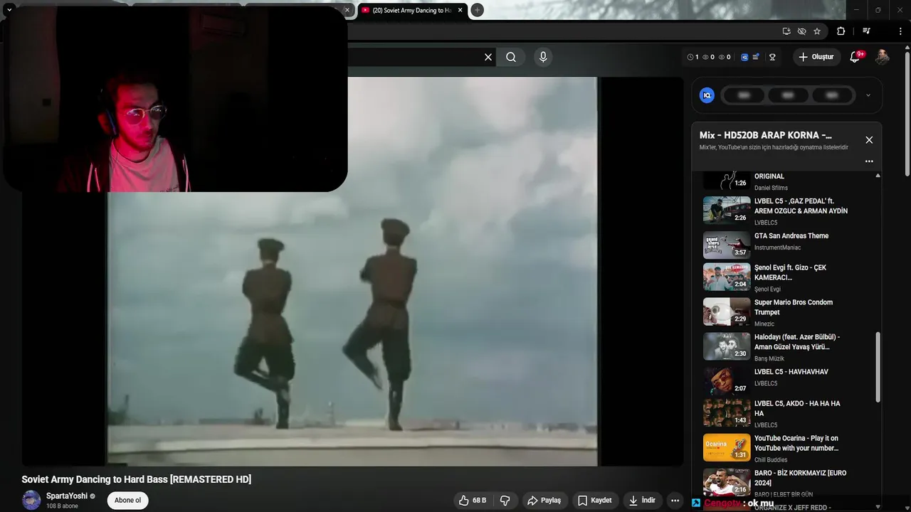Click the blue vidIQ badge in header
The image size is (911, 512).
click(744, 57)
